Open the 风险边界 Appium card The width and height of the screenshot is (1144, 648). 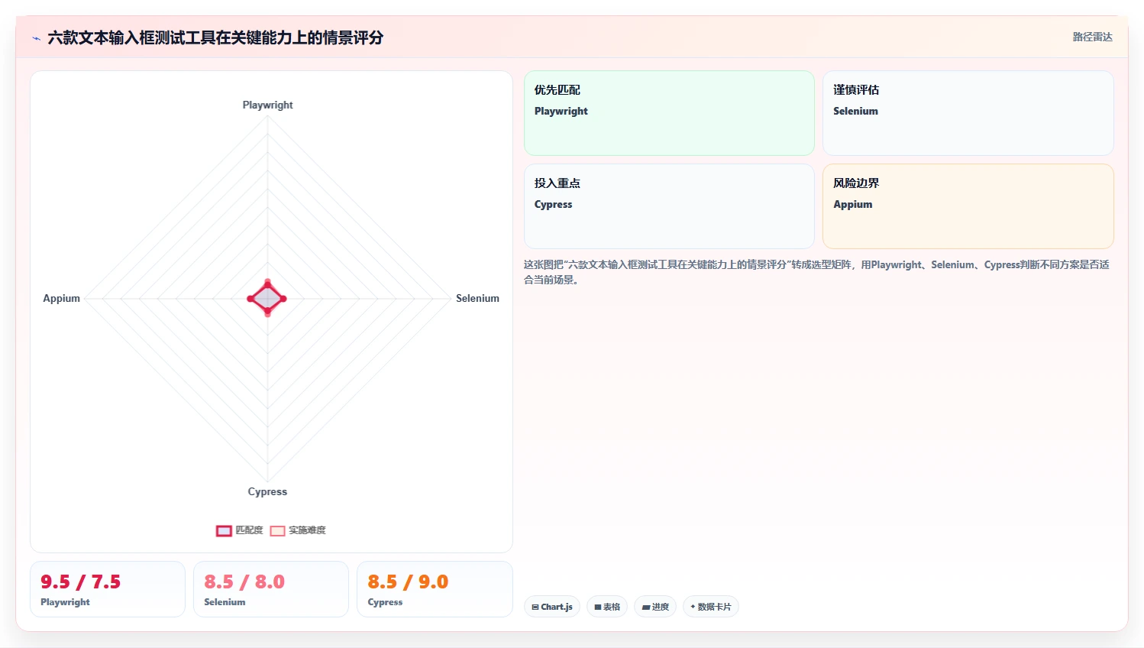968,206
